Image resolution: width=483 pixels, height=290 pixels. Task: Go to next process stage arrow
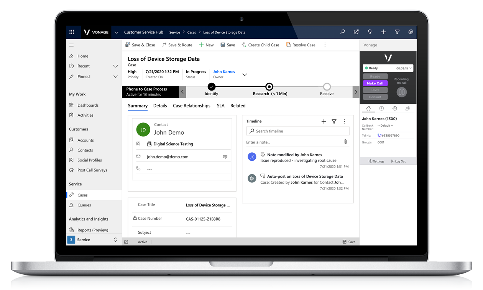pyautogui.click(x=356, y=92)
